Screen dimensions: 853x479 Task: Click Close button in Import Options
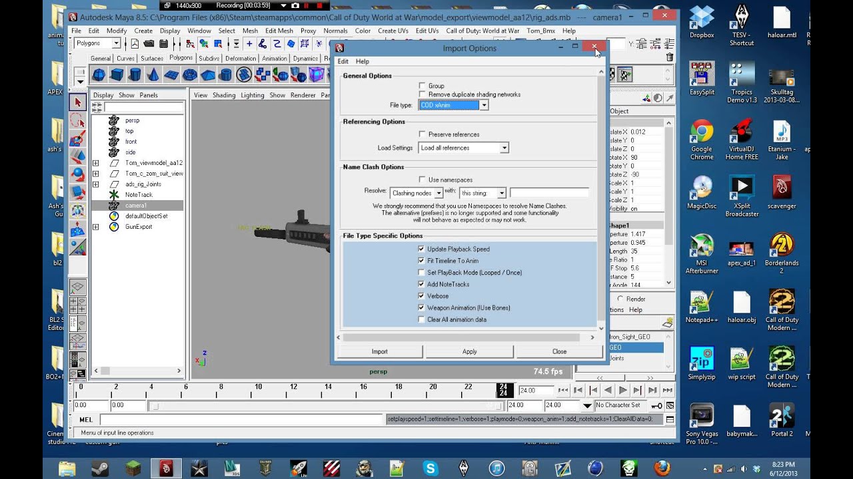point(559,351)
